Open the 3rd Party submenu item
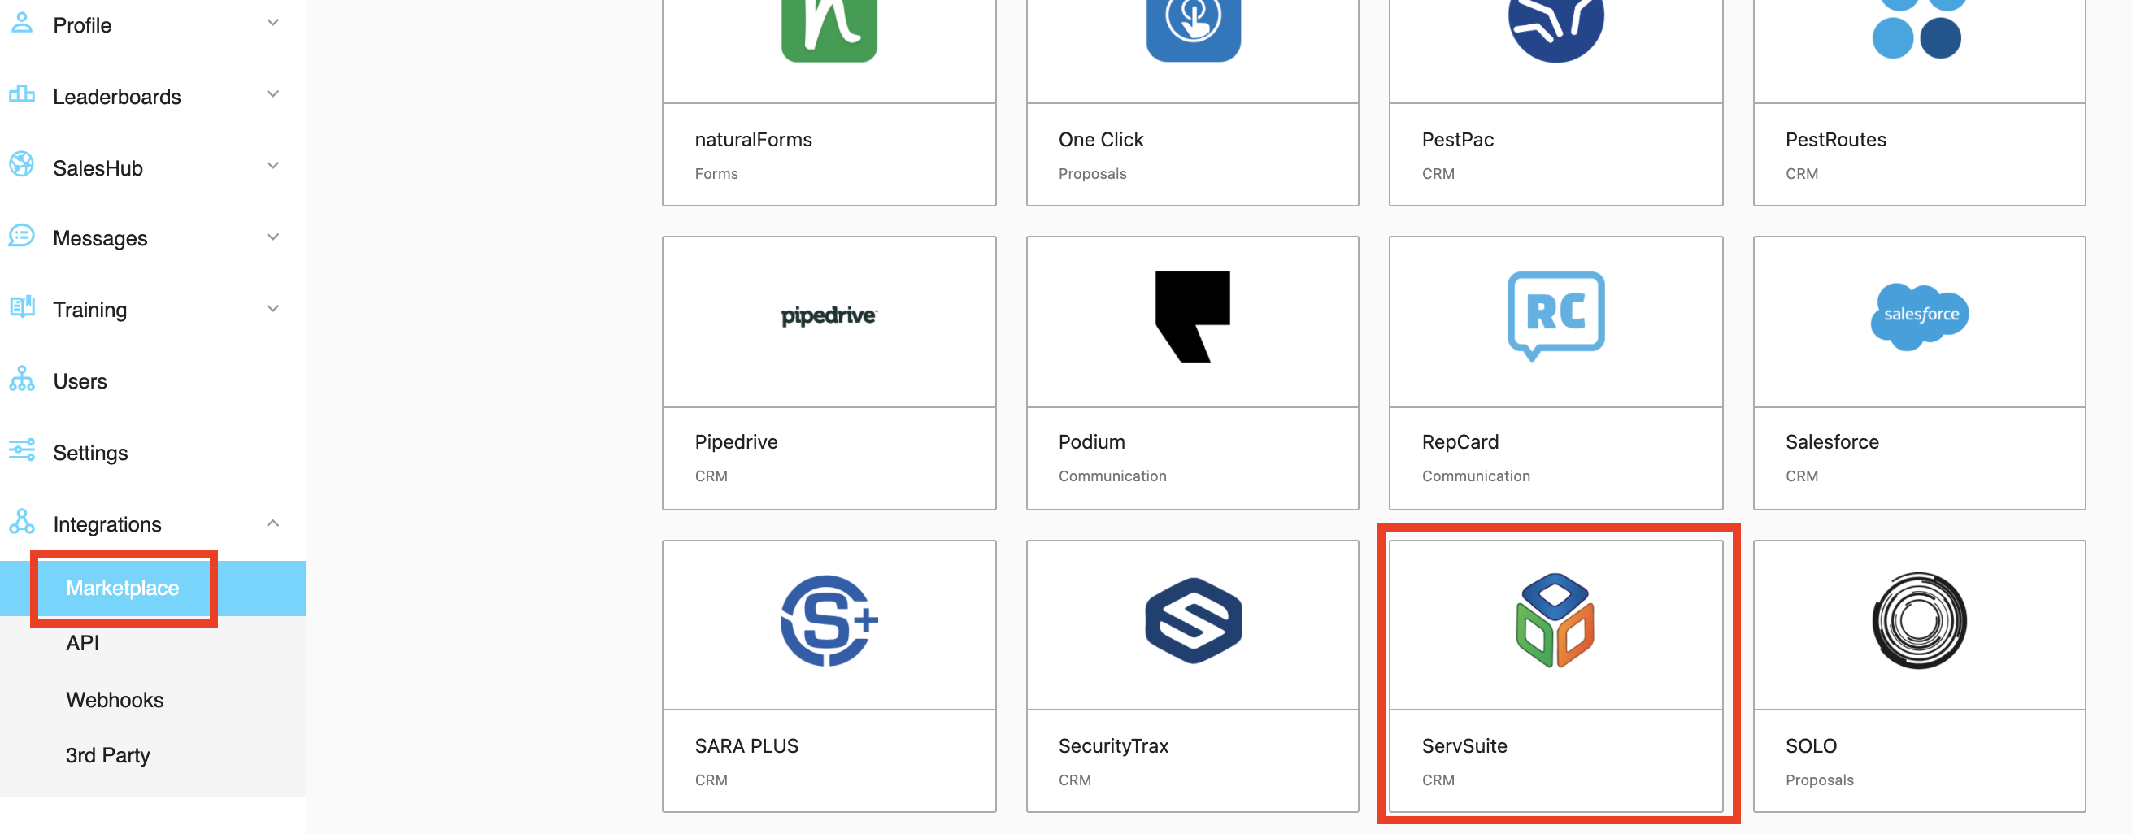 coord(107,755)
